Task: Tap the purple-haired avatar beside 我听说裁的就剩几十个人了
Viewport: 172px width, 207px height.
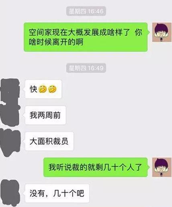Action: pyautogui.click(x=162, y=167)
